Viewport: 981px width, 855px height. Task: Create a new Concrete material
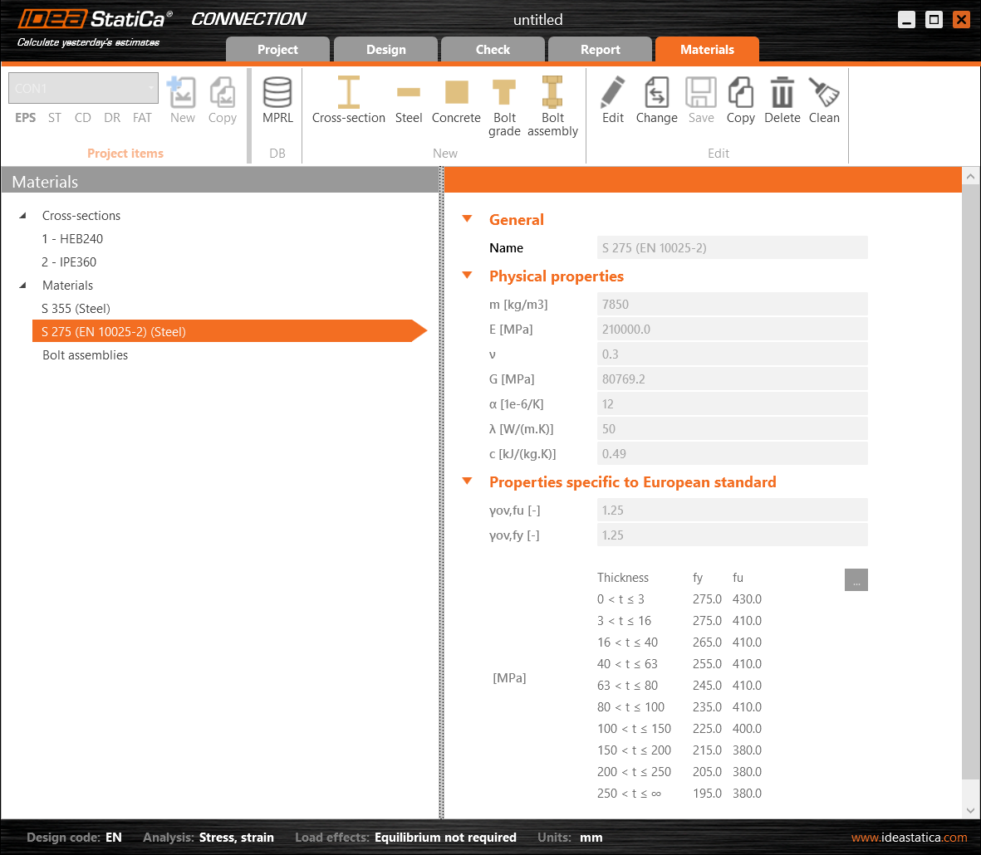[x=456, y=100]
